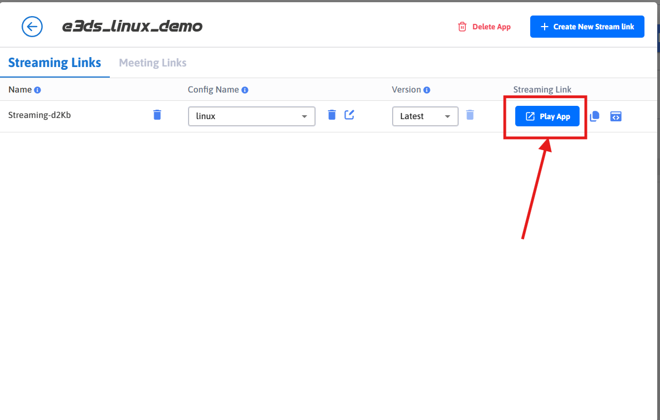
Task: Click the info icon beside Name header
Action: coord(38,90)
